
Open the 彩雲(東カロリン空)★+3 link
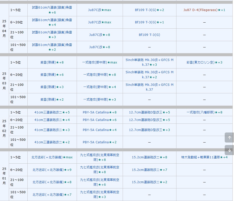[204, 62]
